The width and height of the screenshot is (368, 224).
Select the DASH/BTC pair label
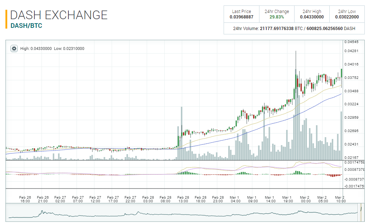26,26
